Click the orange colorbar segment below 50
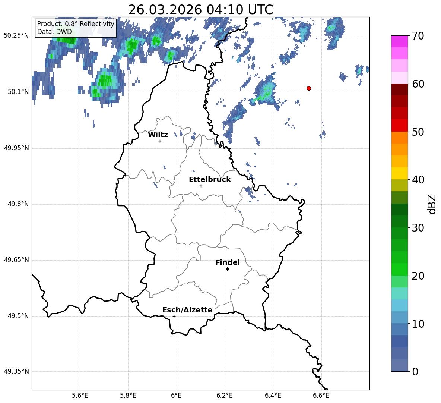Image resolution: width=441 pixels, height=403 pixels. coord(400,138)
